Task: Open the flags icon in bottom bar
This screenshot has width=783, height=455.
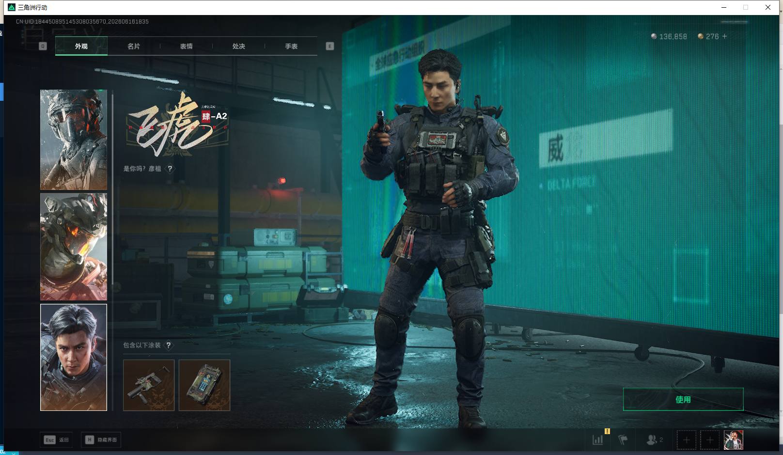Action: point(623,440)
